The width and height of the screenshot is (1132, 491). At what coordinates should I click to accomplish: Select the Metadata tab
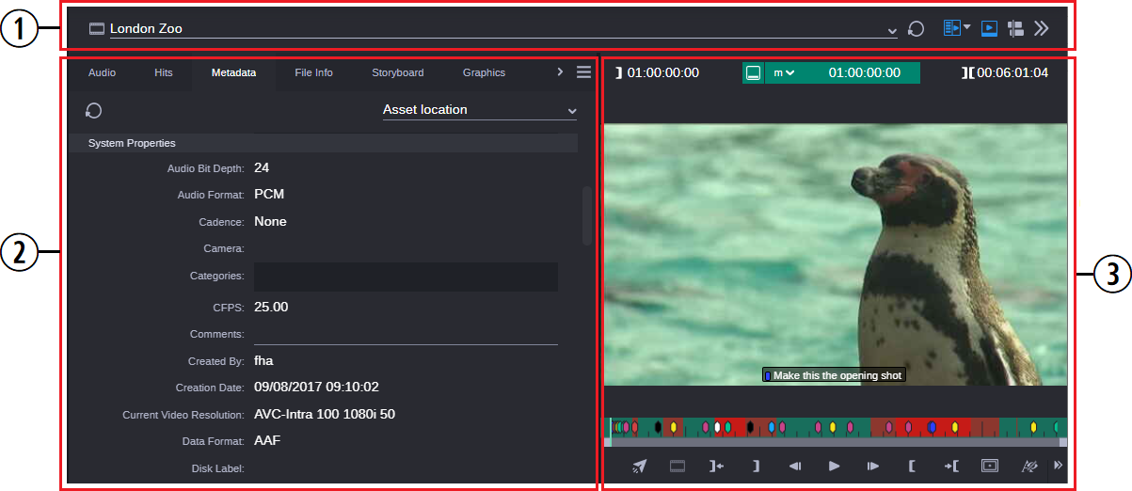[233, 72]
